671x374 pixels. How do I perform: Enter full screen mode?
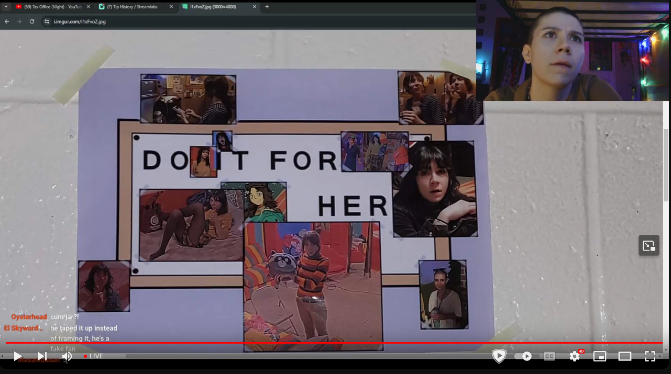click(x=650, y=356)
